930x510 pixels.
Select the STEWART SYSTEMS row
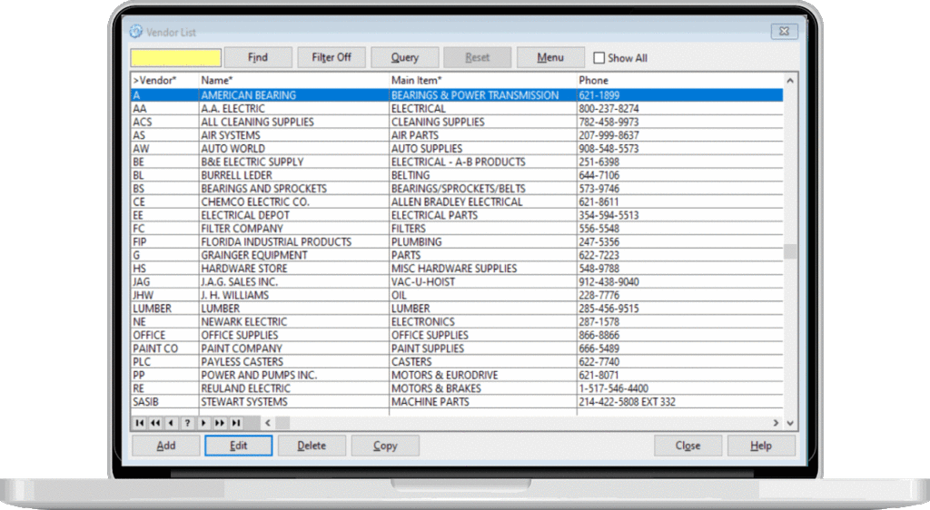(457, 402)
